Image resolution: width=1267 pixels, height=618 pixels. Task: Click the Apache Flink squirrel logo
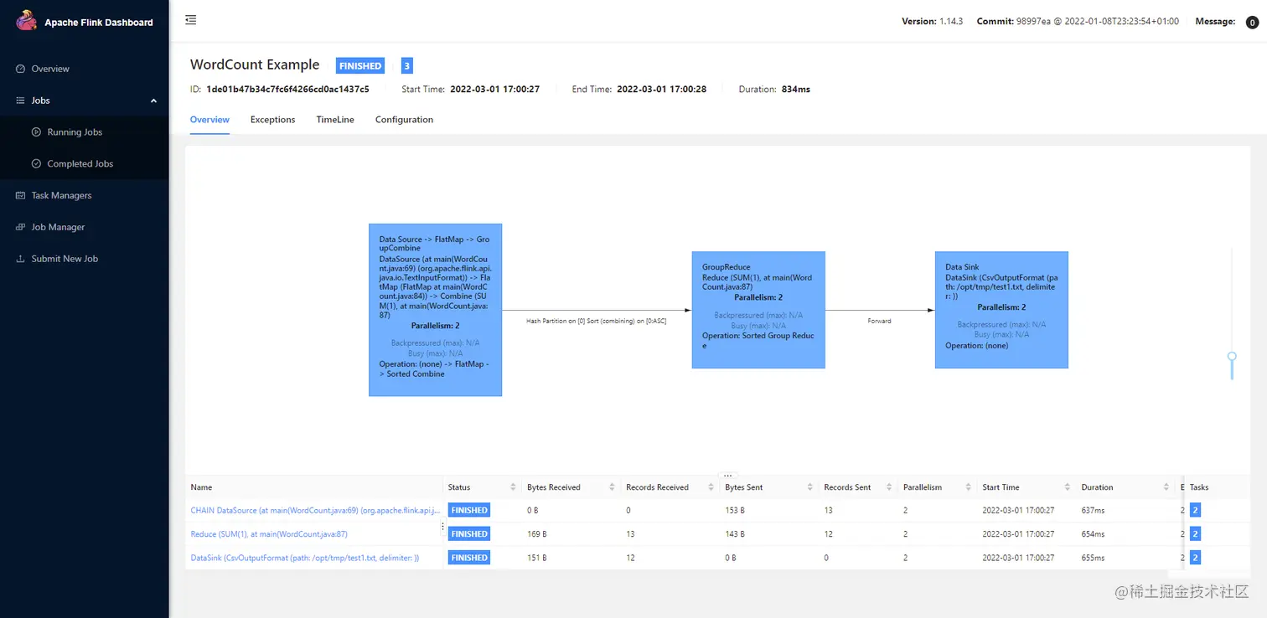tap(27, 21)
